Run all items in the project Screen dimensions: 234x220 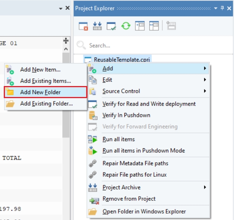pos(118,139)
